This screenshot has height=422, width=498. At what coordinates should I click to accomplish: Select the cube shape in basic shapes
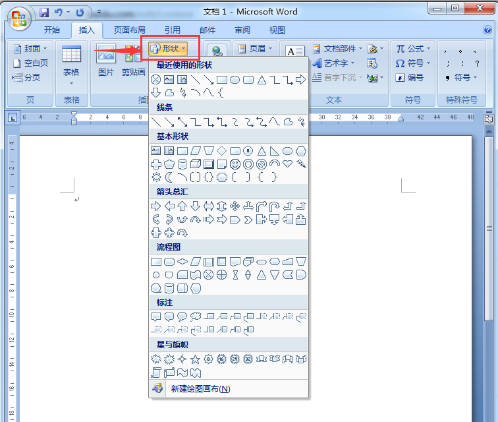[x=196, y=164]
